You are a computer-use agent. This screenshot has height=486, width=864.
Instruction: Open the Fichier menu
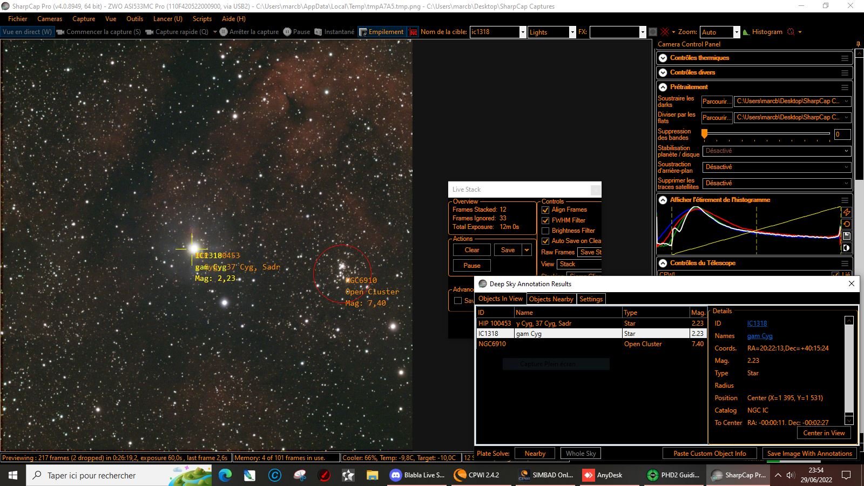click(x=17, y=19)
